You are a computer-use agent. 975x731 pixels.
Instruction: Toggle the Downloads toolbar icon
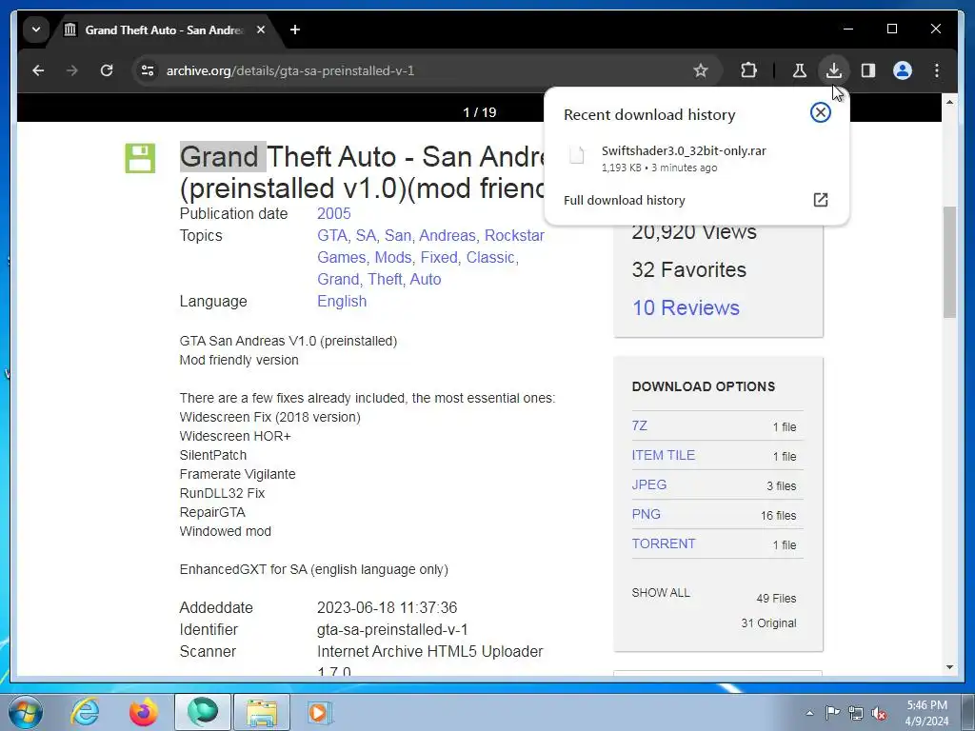click(x=834, y=70)
